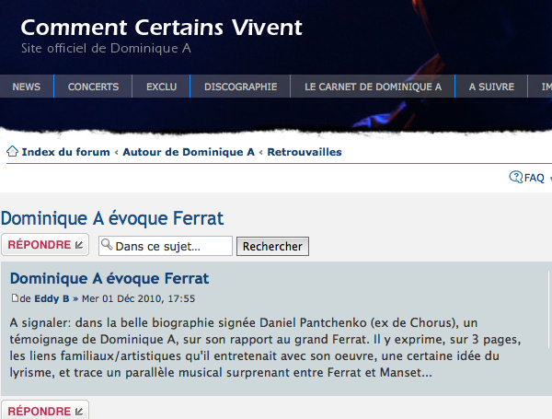Open the DISCOGRAPHIE page
The image size is (552, 419).
(x=240, y=87)
